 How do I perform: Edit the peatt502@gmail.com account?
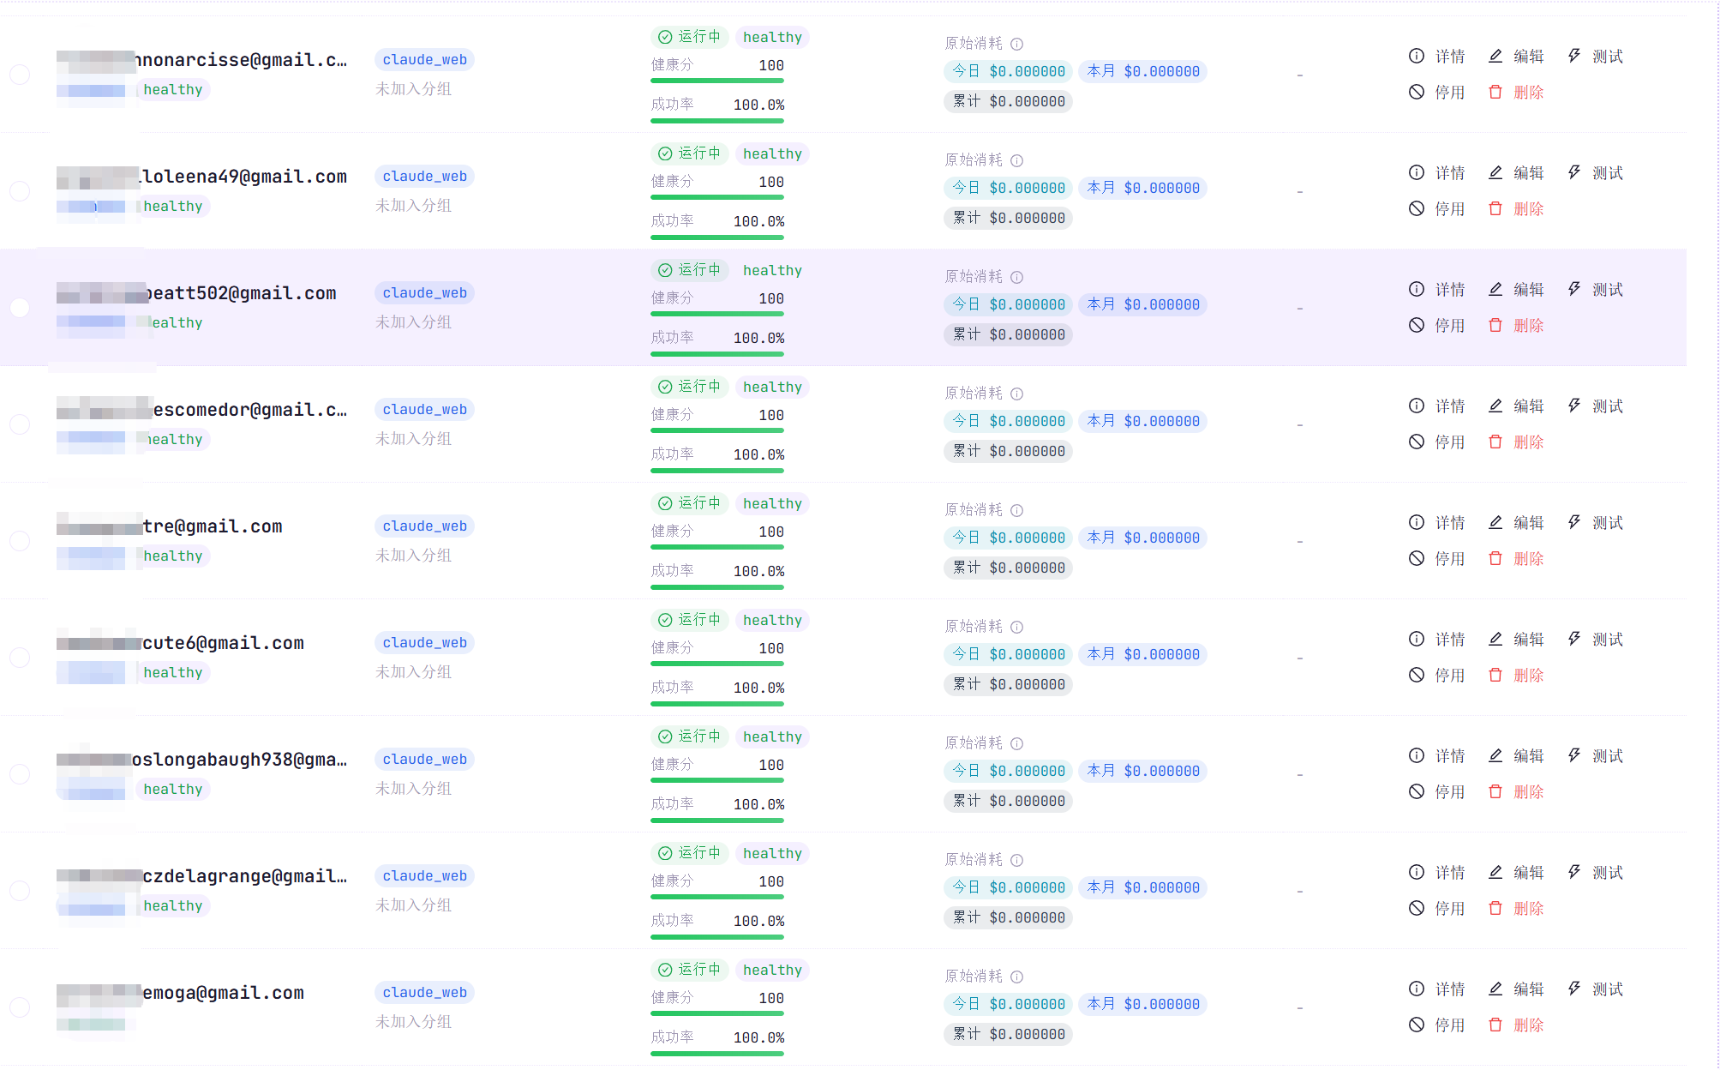point(1515,290)
